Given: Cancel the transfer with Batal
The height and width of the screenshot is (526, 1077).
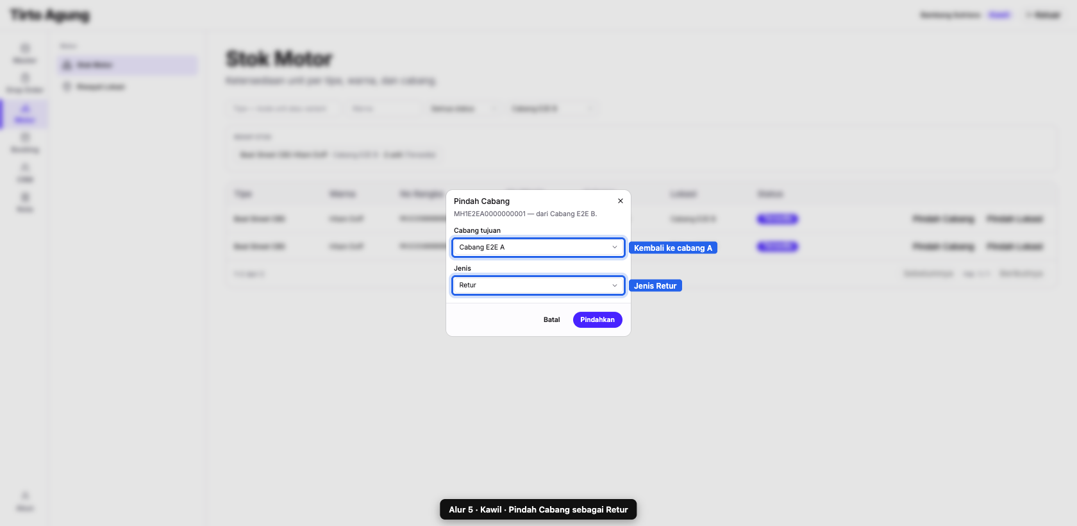Looking at the screenshot, I should [x=551, y=319].
